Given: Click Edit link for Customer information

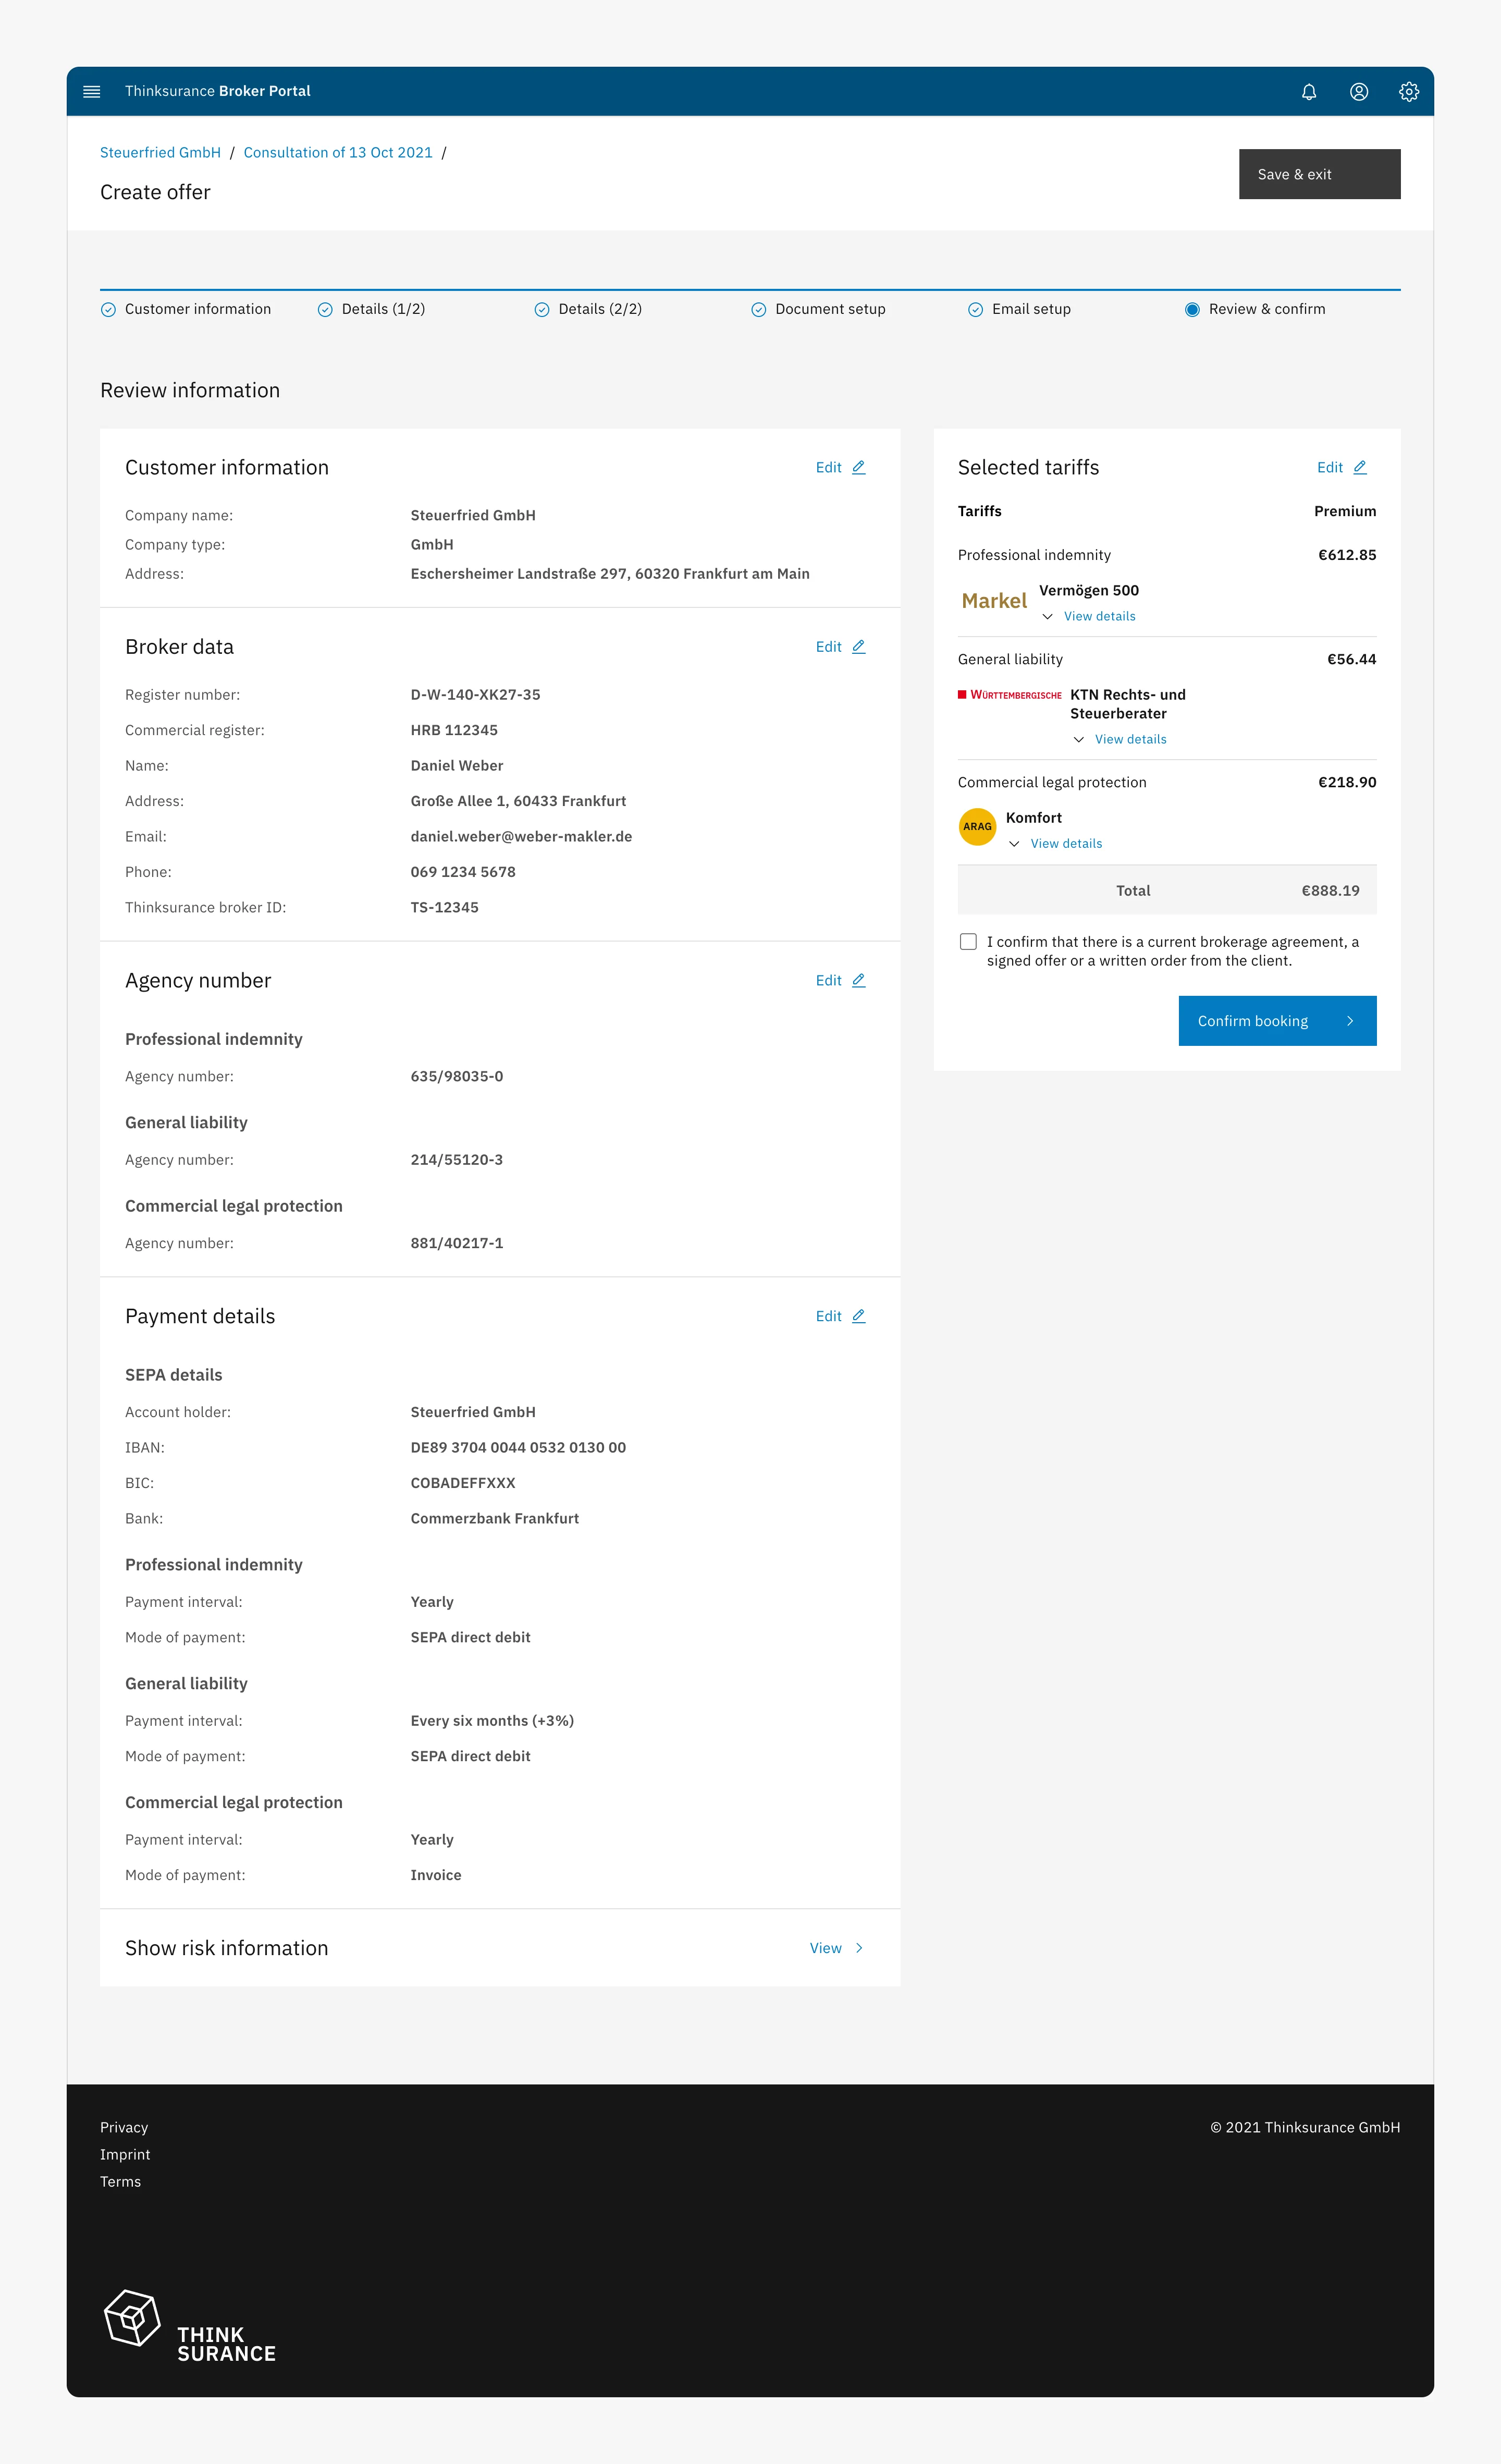Looking at the screenshot, I should 829,467.
